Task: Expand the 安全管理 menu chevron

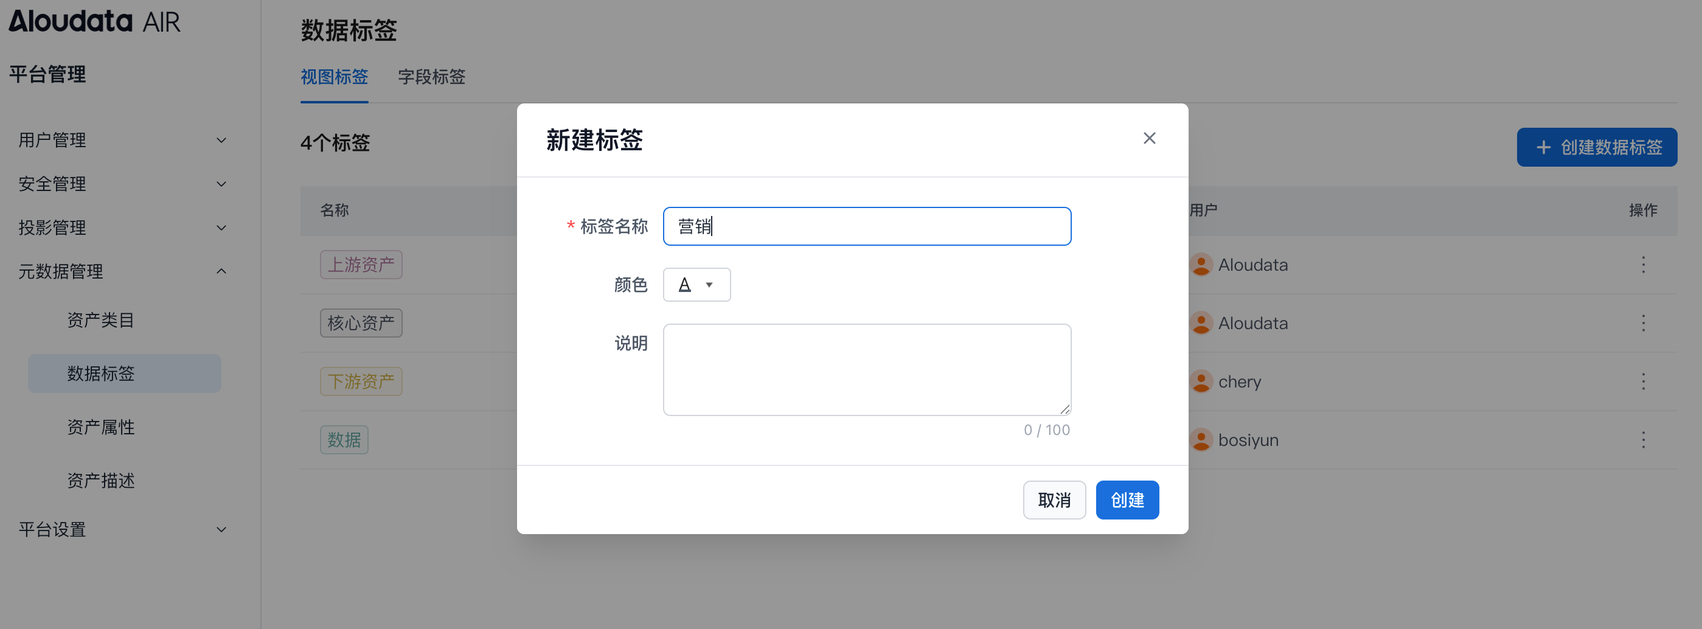Action: [x=221, y=184]
